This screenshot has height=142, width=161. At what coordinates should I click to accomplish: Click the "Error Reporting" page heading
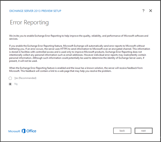pos(29,22)
